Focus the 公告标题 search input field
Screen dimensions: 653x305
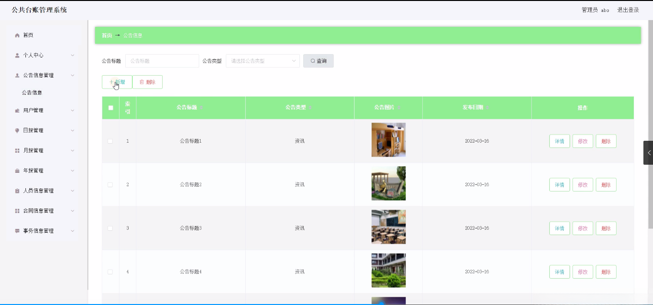[162, 61]
